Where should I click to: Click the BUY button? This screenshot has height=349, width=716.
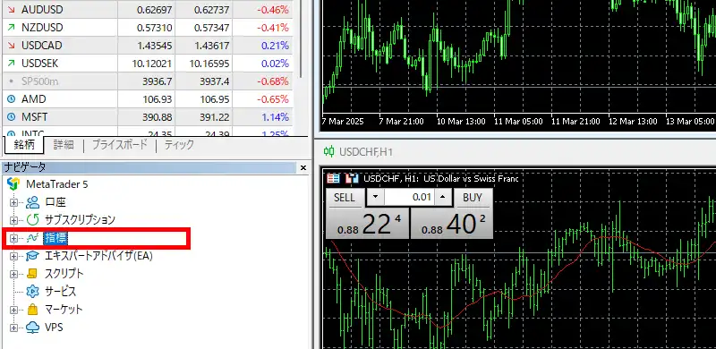[x=473, y=198]
